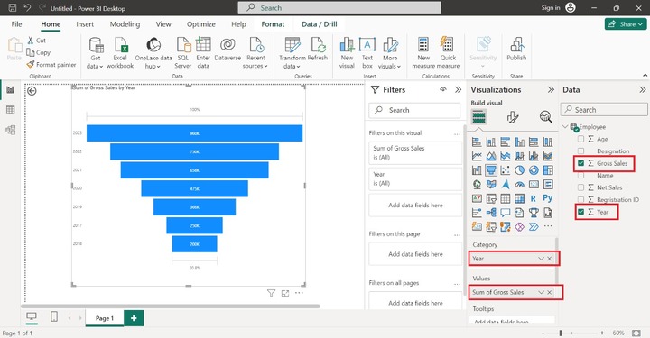Uncheck the Year field checkbox
The width and height of the screenshot is (650, 338).
[580, 212]
